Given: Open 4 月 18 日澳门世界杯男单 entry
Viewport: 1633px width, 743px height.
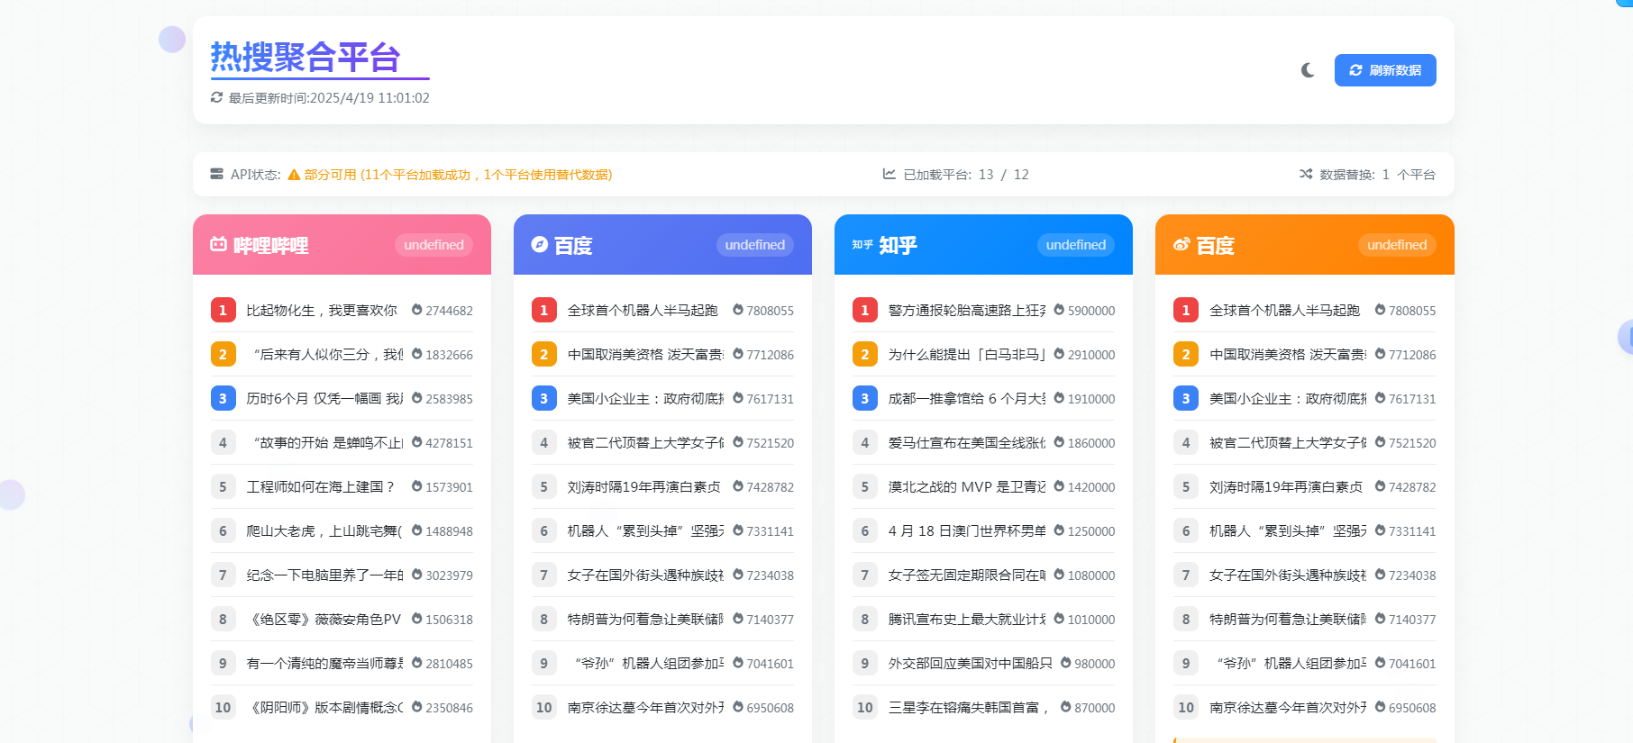Looking at the screenshot, I should [x=967, y=530].
